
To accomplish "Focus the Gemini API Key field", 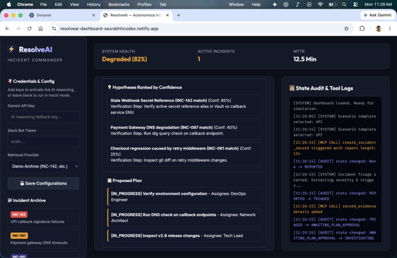I will [x=43, y=117].
